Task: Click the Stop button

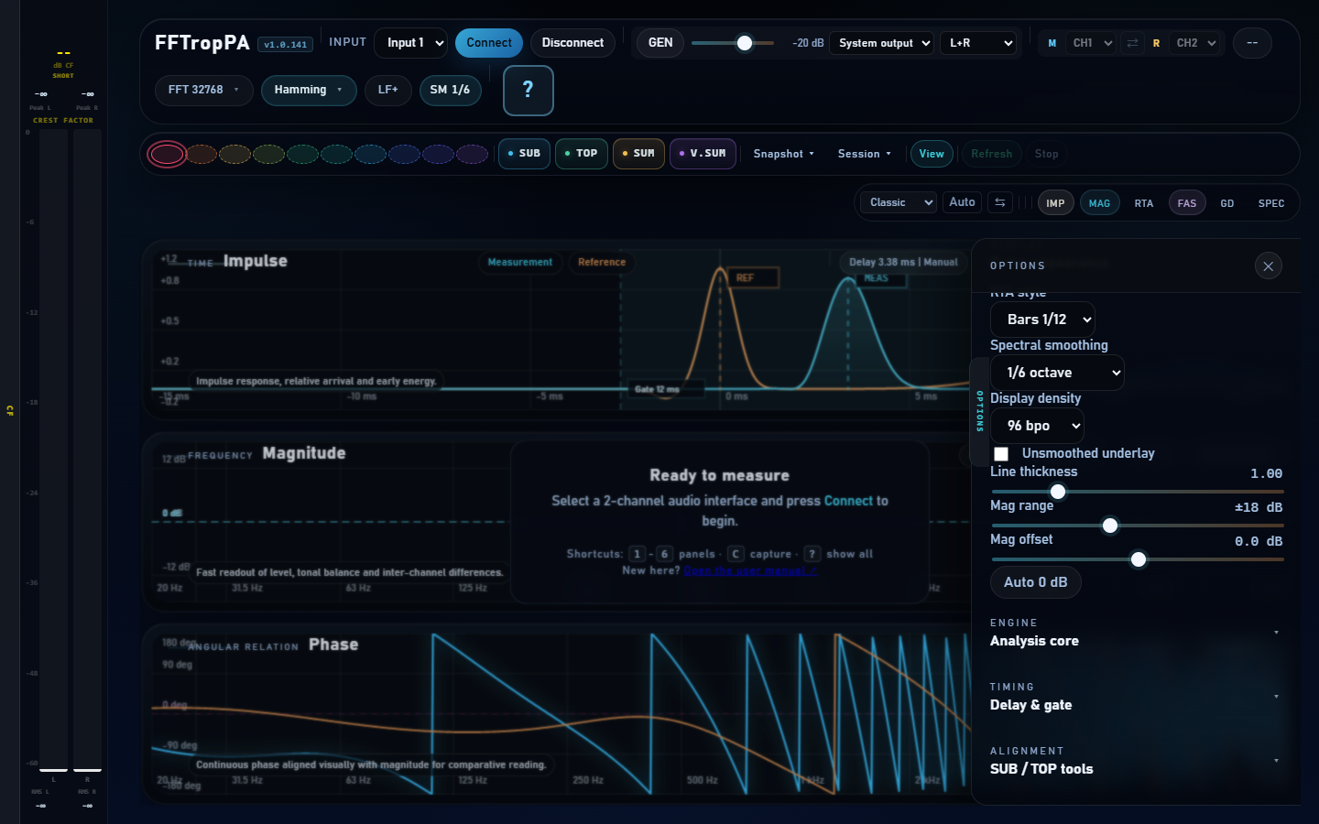Action: pos(1046,154)
